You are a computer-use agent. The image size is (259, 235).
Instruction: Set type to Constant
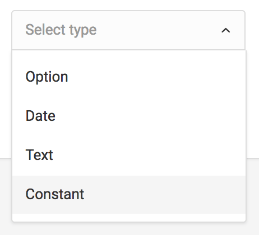coord(129,194)
